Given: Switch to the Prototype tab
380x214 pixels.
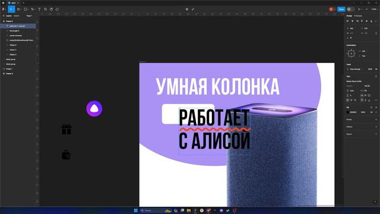Looking at the screenshot, I should click(358, 16).
